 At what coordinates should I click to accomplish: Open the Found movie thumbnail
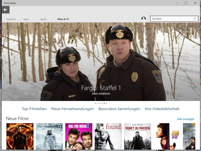click(x=108, y=136)
